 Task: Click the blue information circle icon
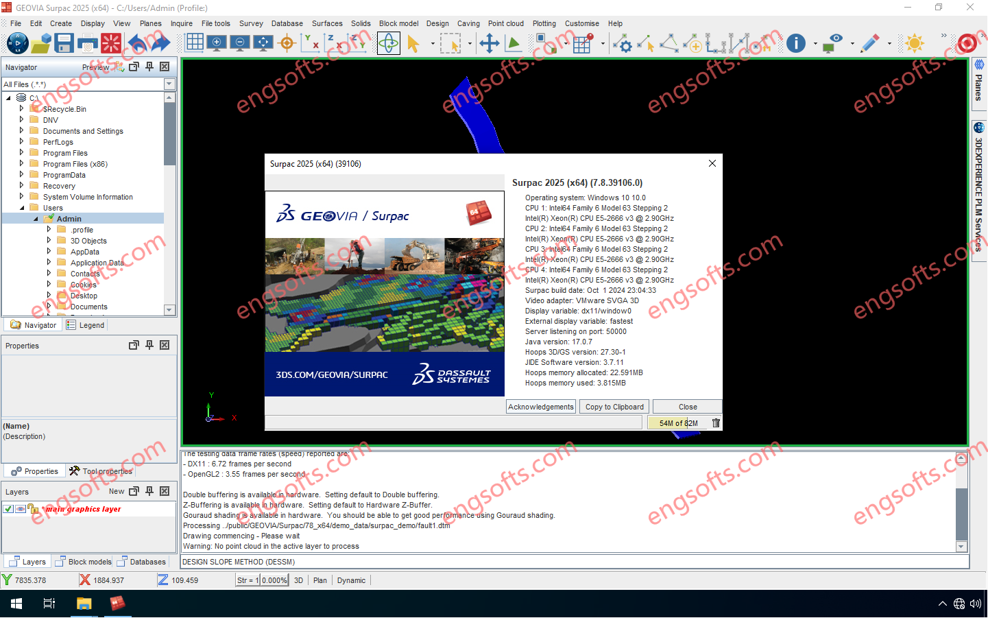point(796,43)
